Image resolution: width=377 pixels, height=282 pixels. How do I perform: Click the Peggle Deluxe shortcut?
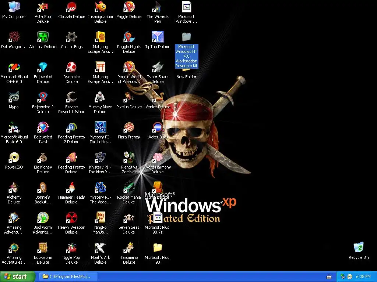[129, 7]
